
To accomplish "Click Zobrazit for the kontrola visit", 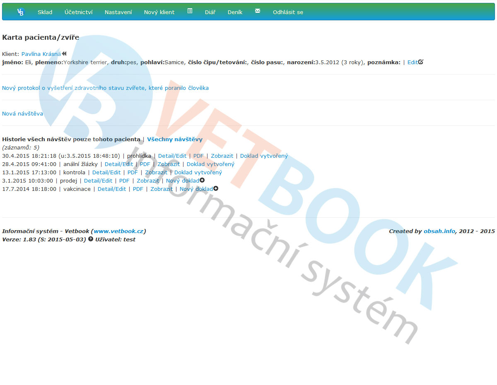I will 156,172.
